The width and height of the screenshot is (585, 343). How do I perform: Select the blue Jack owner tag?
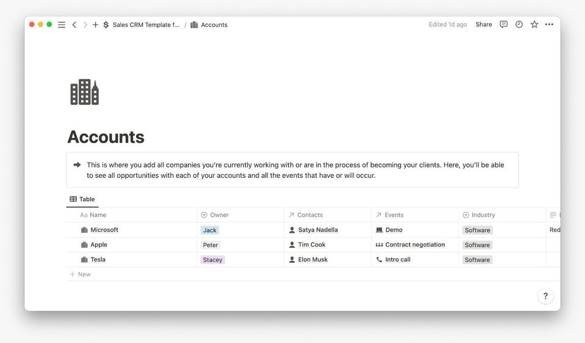(210, 230)
